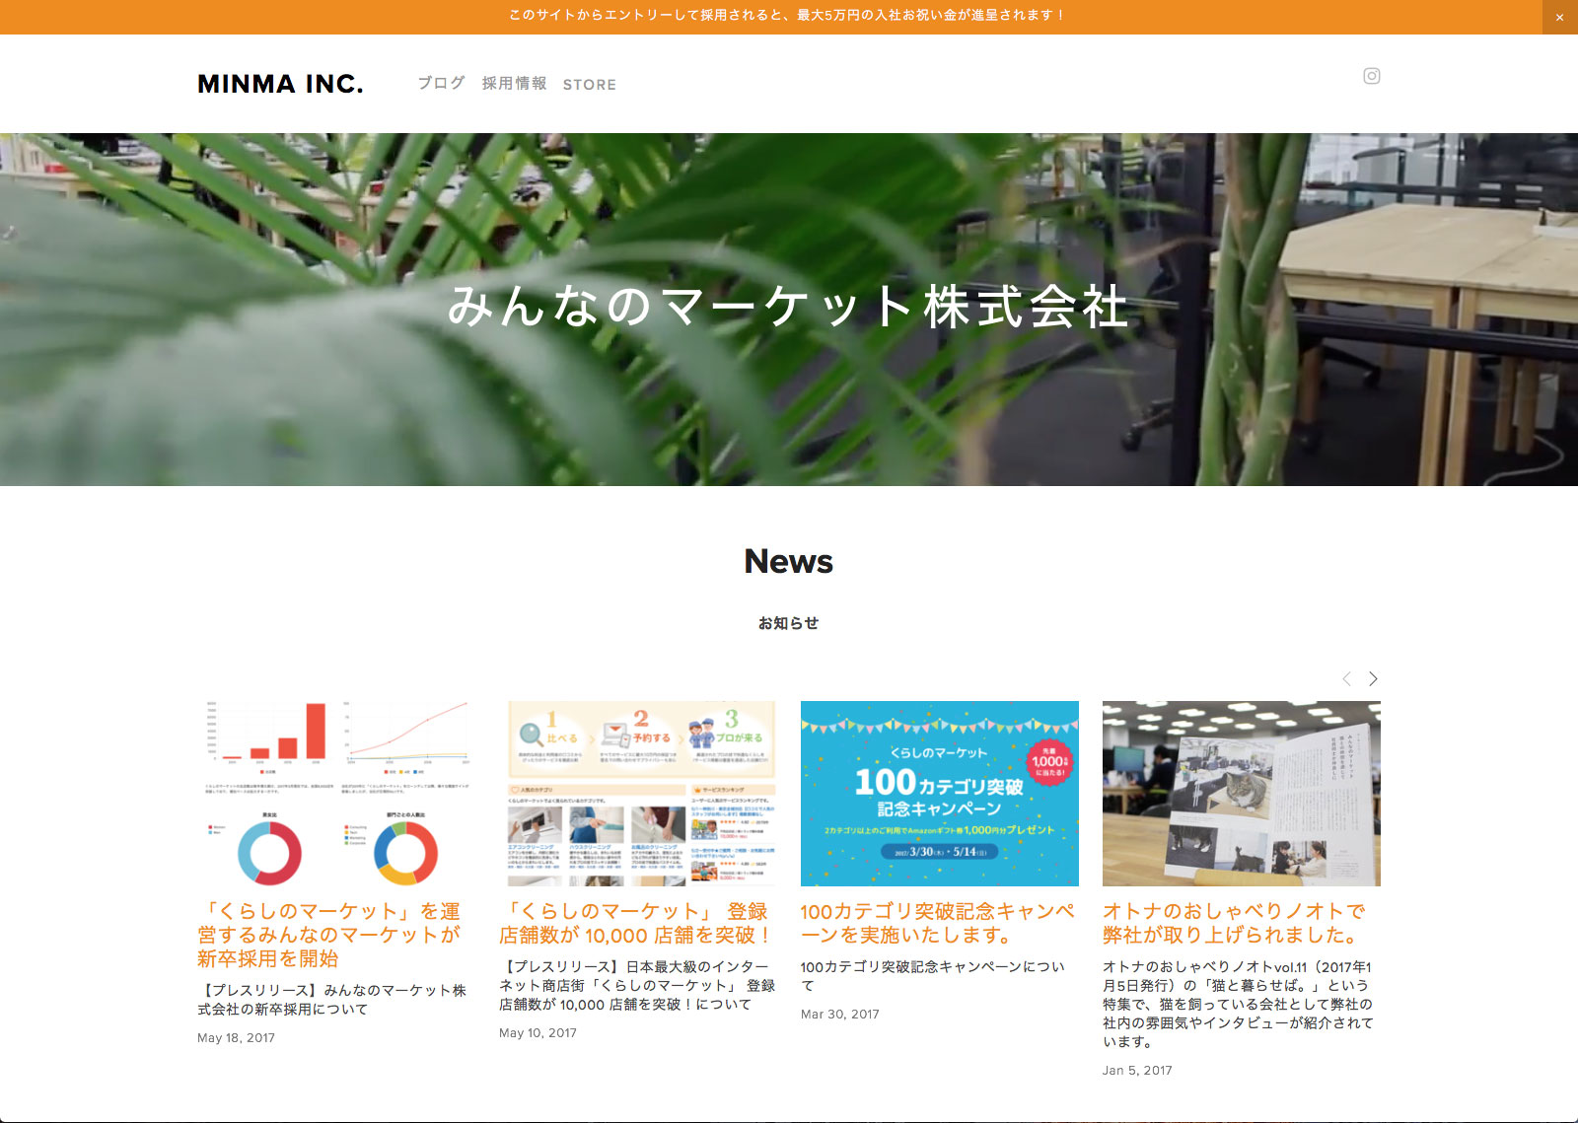Open the magazine cat photo thumbnail

coord(1242,794)
